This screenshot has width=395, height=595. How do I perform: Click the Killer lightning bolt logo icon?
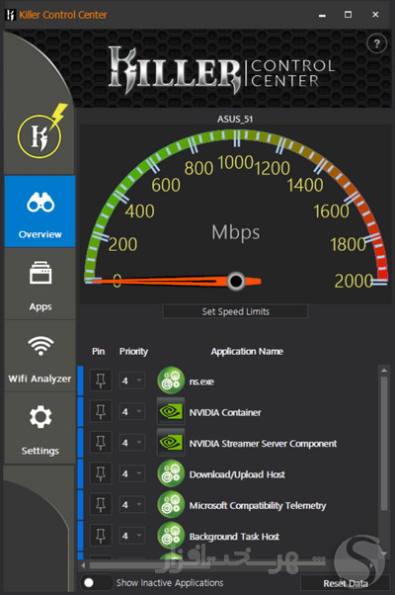click(40, 131)
